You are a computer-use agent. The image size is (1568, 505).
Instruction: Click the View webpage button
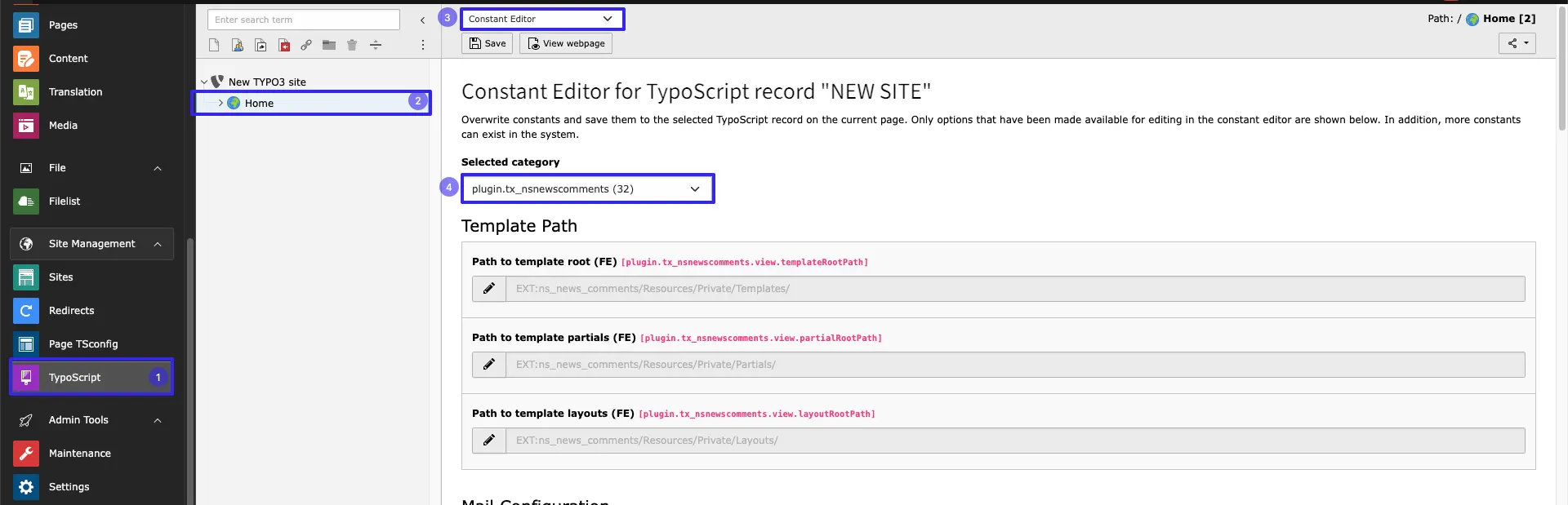click(566, 43)
